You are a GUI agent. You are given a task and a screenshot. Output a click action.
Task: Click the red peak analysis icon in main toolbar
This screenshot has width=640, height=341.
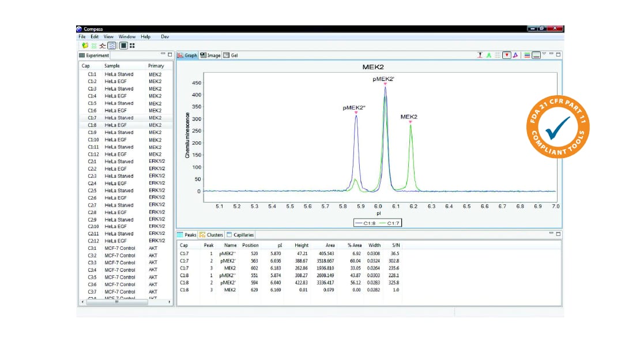[x=103, y=46]
